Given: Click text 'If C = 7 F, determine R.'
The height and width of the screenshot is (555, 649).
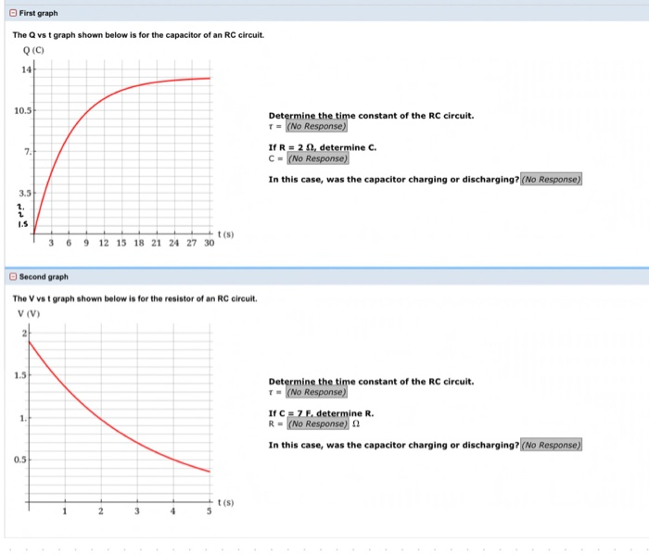Looking at the screenshot, I should click(x=321, y=413).
